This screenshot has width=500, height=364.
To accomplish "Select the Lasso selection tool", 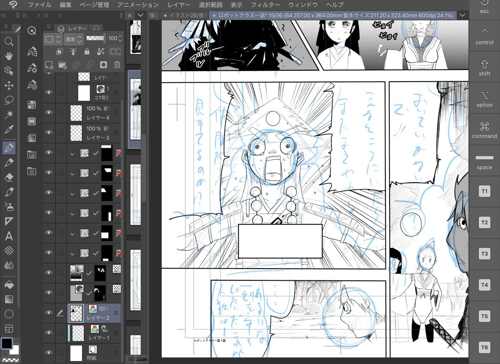I will point(9,100).
